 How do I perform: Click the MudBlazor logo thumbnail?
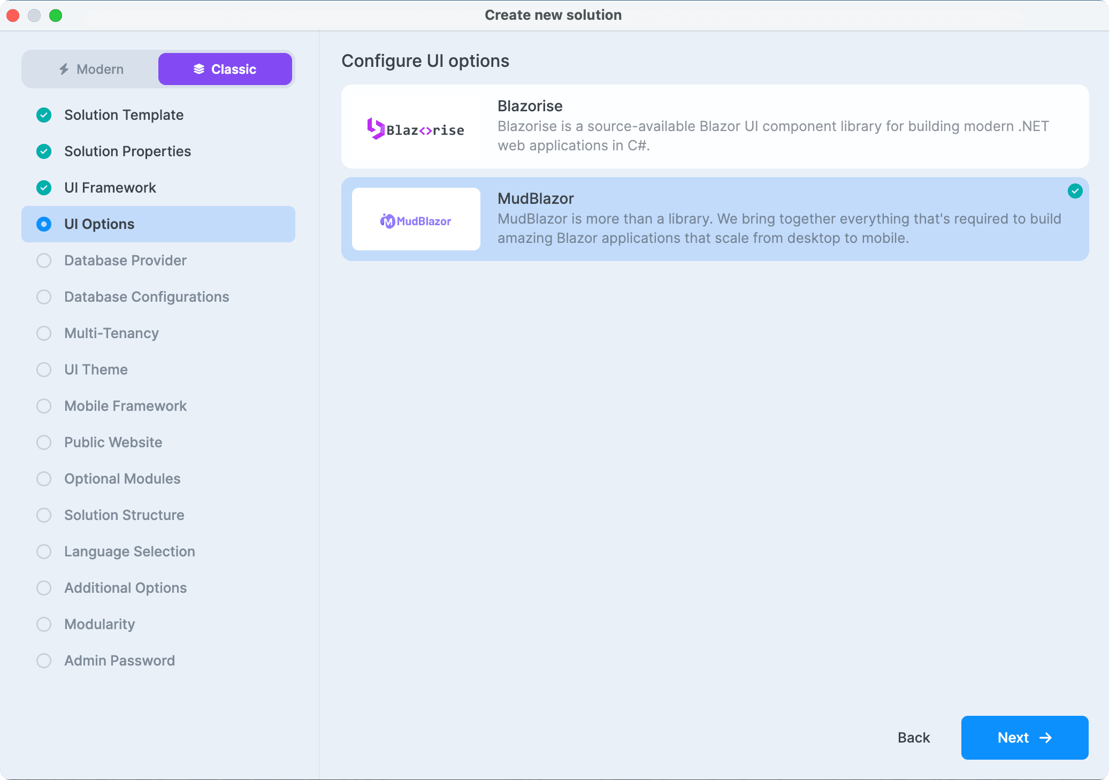tap(416, 219)
